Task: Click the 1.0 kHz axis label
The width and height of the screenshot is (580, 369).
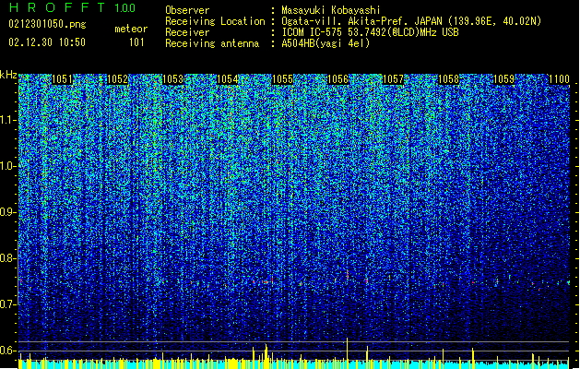Action: point(7,166)
